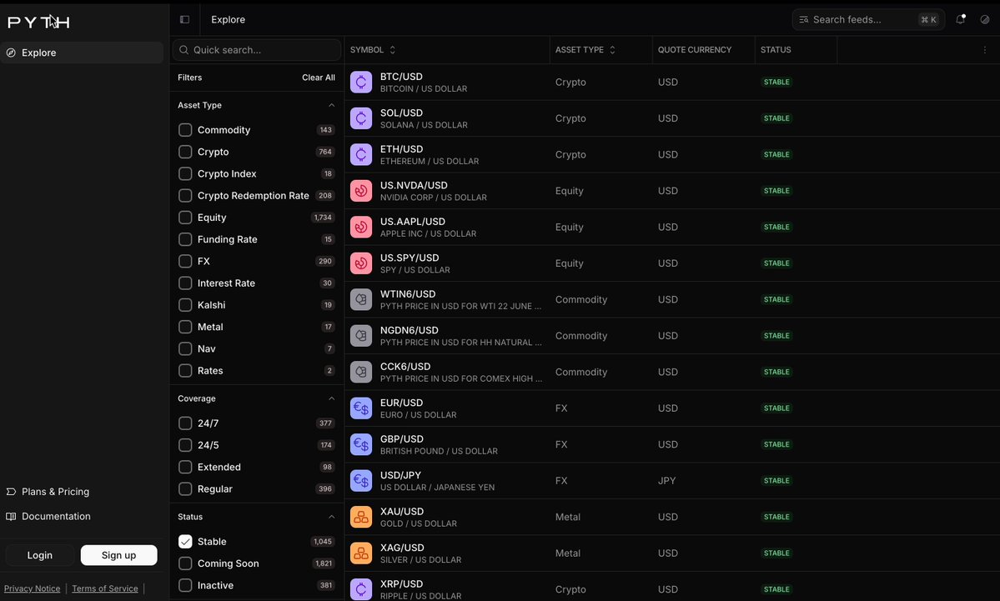Check the Nav filter checkbox
This screenshot has height=601, width=1000.
(185, 348)
